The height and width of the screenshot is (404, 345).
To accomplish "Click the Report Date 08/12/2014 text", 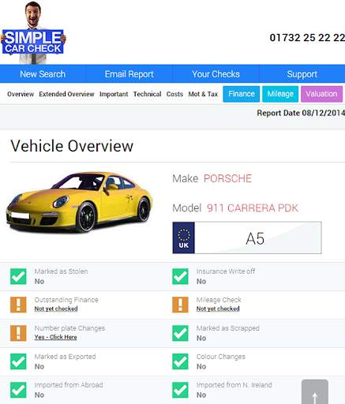I will click(301, 113).
